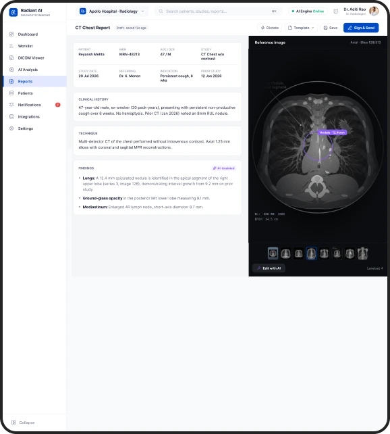Select the first thumbnail in the image strip
This screenshot has height=434, width=390.
coord(273,254)
